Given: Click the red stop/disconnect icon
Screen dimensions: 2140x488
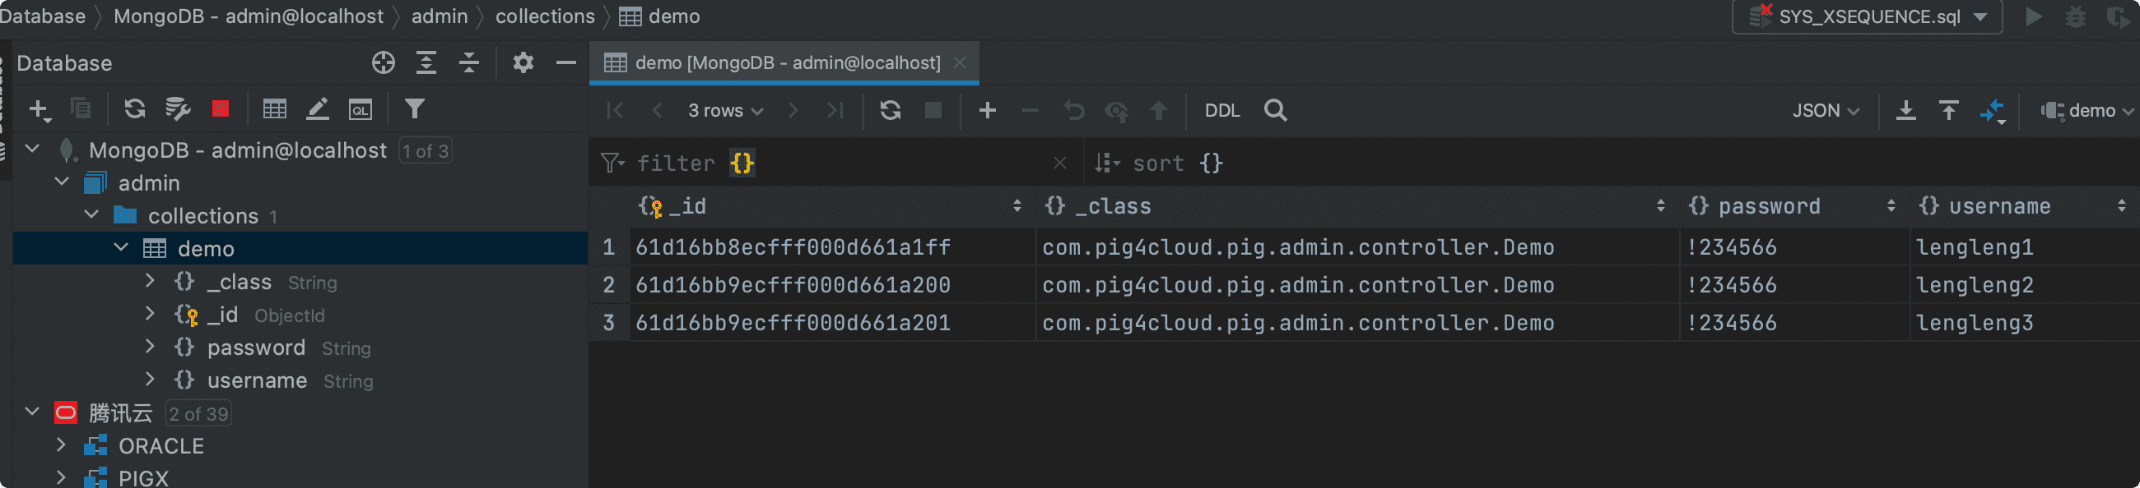Looking at the screenshot, I should (x=220, y=108).
